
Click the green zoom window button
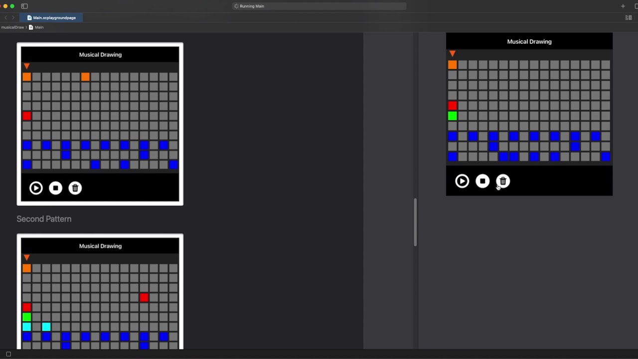[12, 6]
